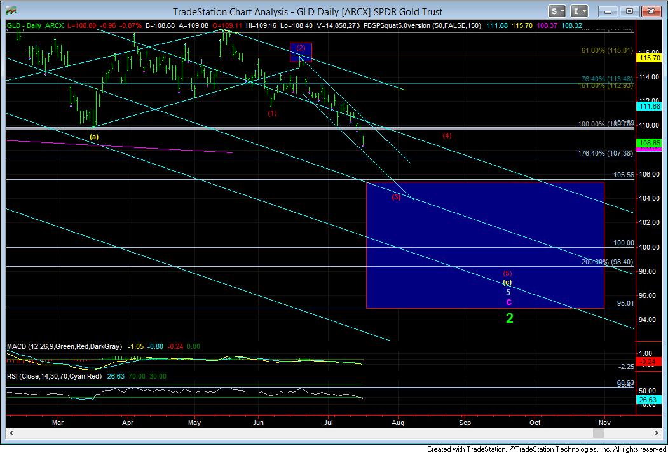Click the "RSI (Close,14,30,70,Cyan,Red)" indicator label
The height and width of the screenshot is (453, 668).
pos(54,376)
